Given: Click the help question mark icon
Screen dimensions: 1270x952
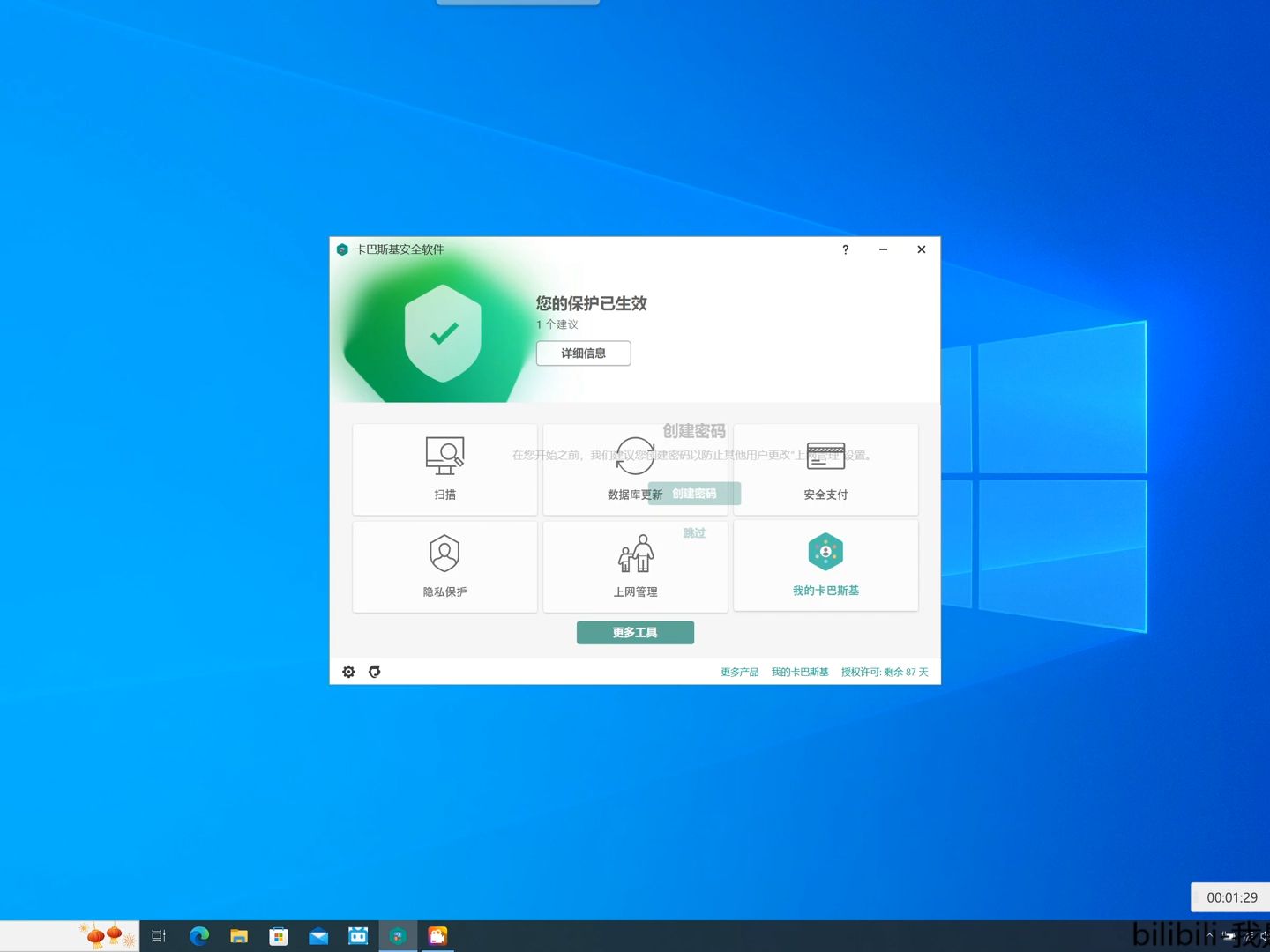Looking at the screenshot, I should click(845, 249).
